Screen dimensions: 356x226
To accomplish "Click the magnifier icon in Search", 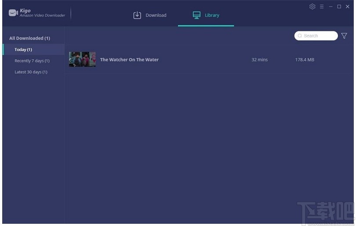I will (300, 36).
